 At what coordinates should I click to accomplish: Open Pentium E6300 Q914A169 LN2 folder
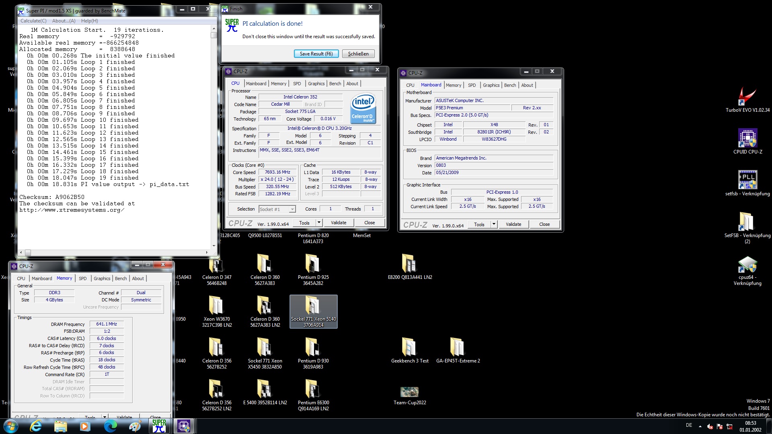tap(313, 395)
